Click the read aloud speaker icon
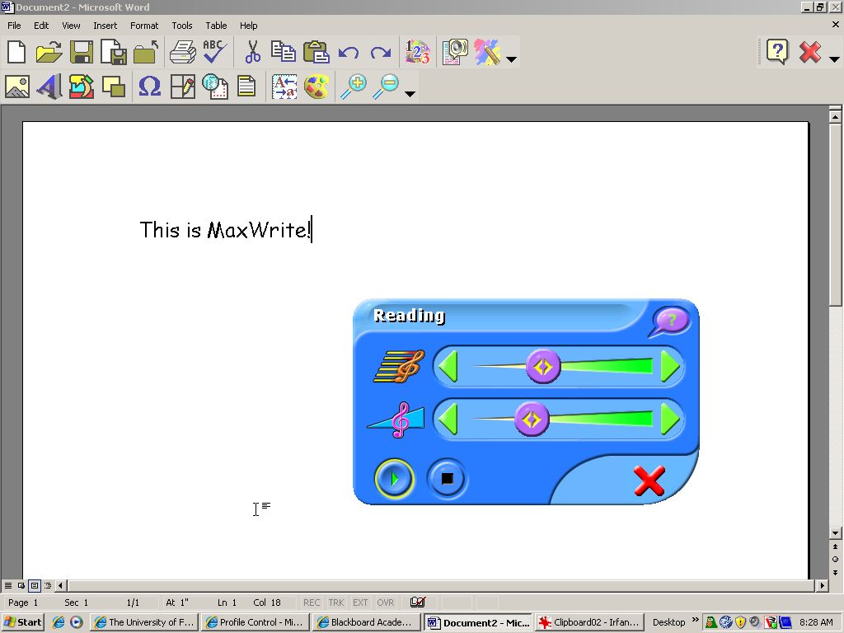Screen dimensions: 844x633 click(455, 53)
